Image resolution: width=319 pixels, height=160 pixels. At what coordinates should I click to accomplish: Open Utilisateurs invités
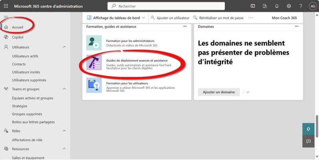pyautogui.click(x=26, y=72)
